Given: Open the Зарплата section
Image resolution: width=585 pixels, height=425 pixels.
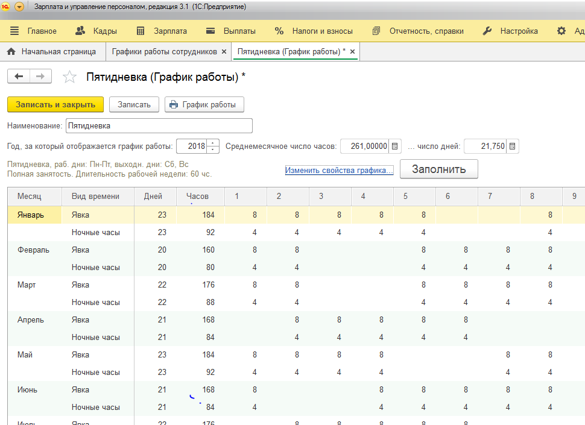Looking at the screenshot, I should click(x=162, y=31).
